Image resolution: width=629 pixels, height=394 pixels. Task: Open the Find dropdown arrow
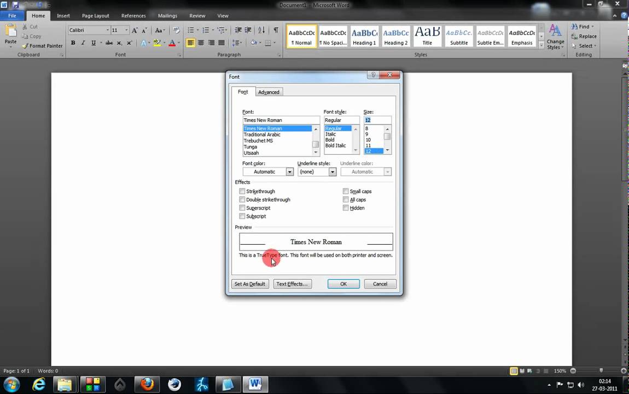592,27
